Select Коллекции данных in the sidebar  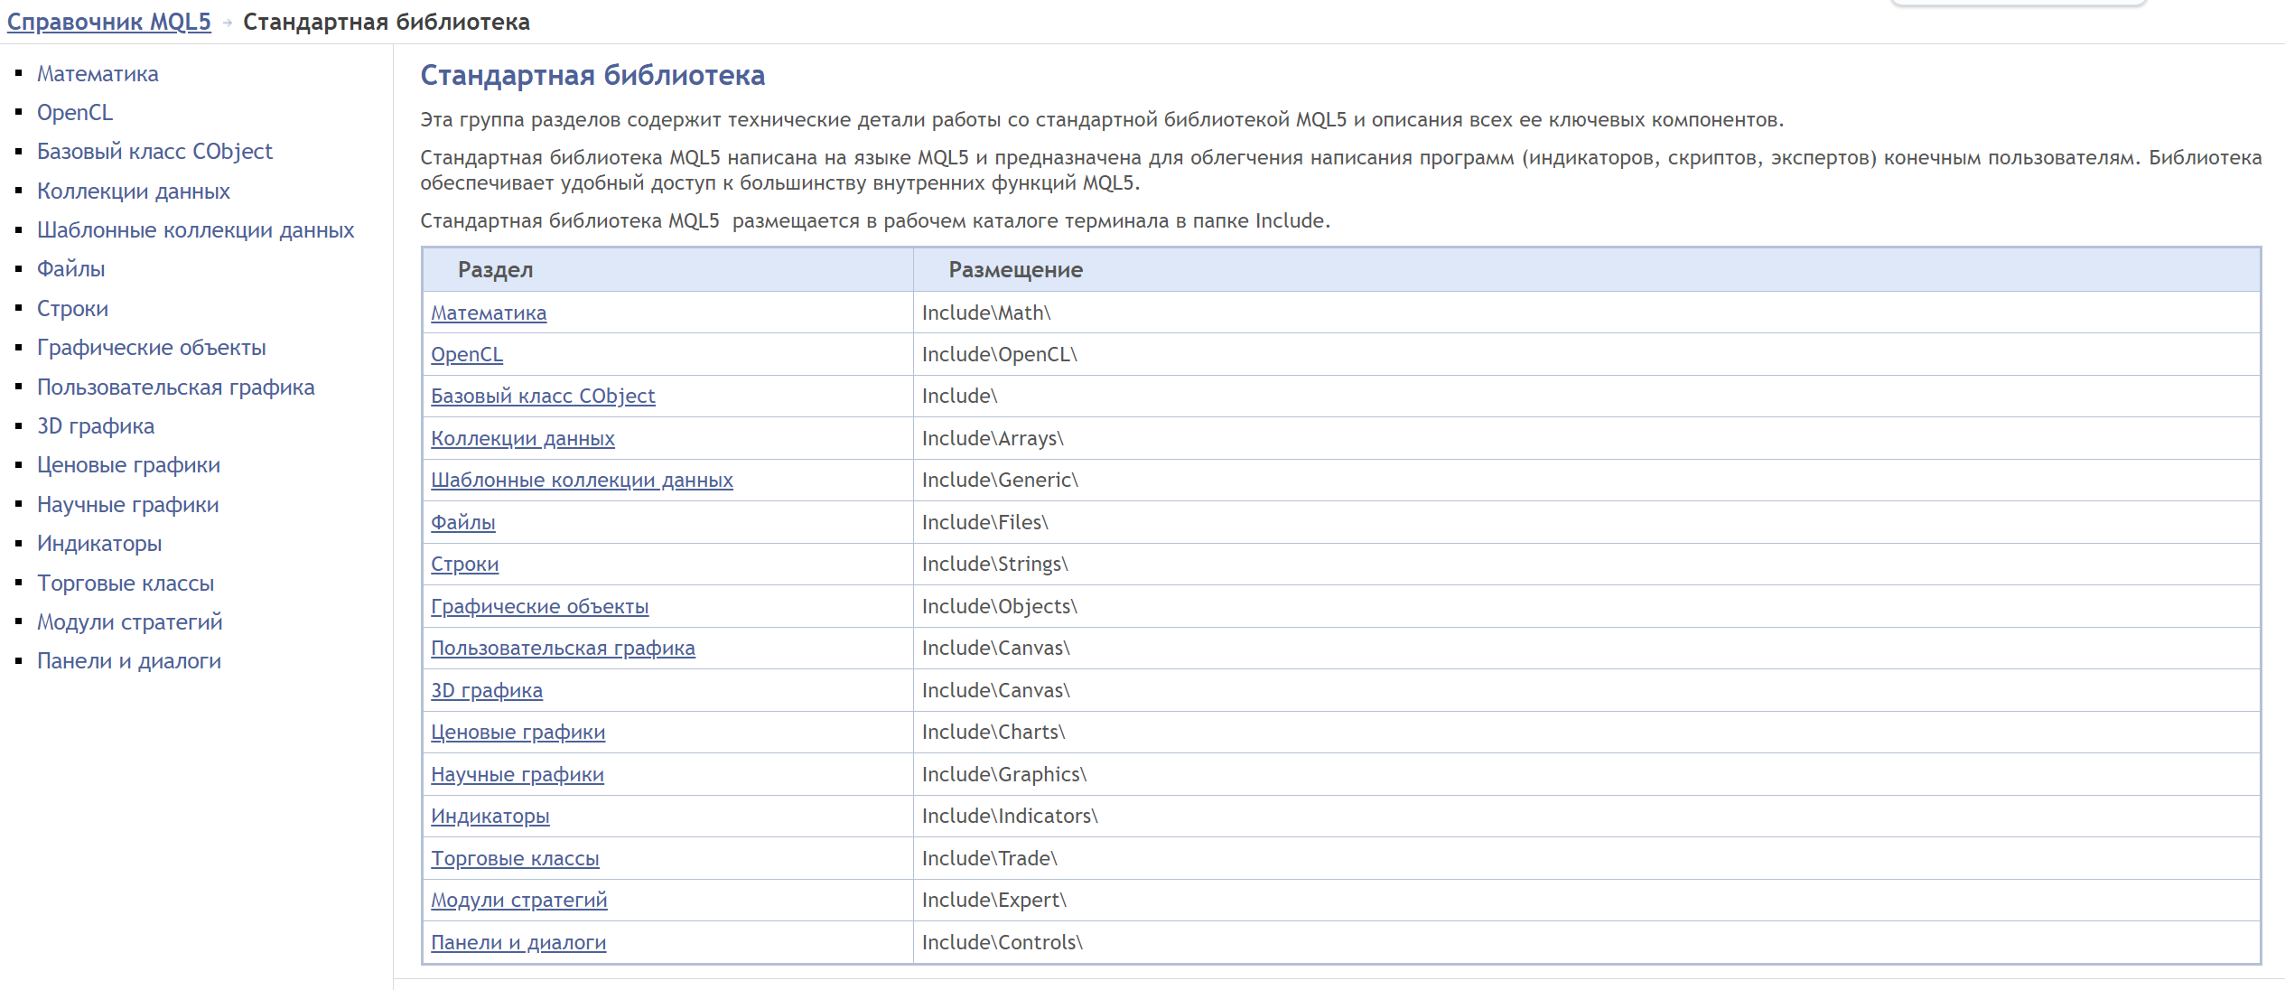(134, 191)
